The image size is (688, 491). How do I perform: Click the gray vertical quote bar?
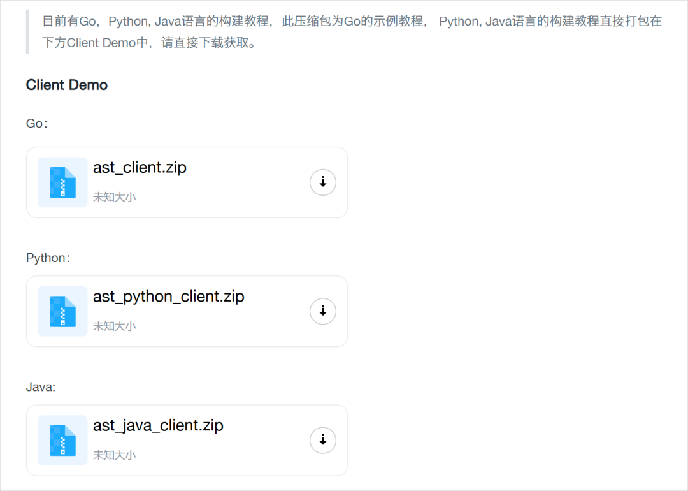27,32
